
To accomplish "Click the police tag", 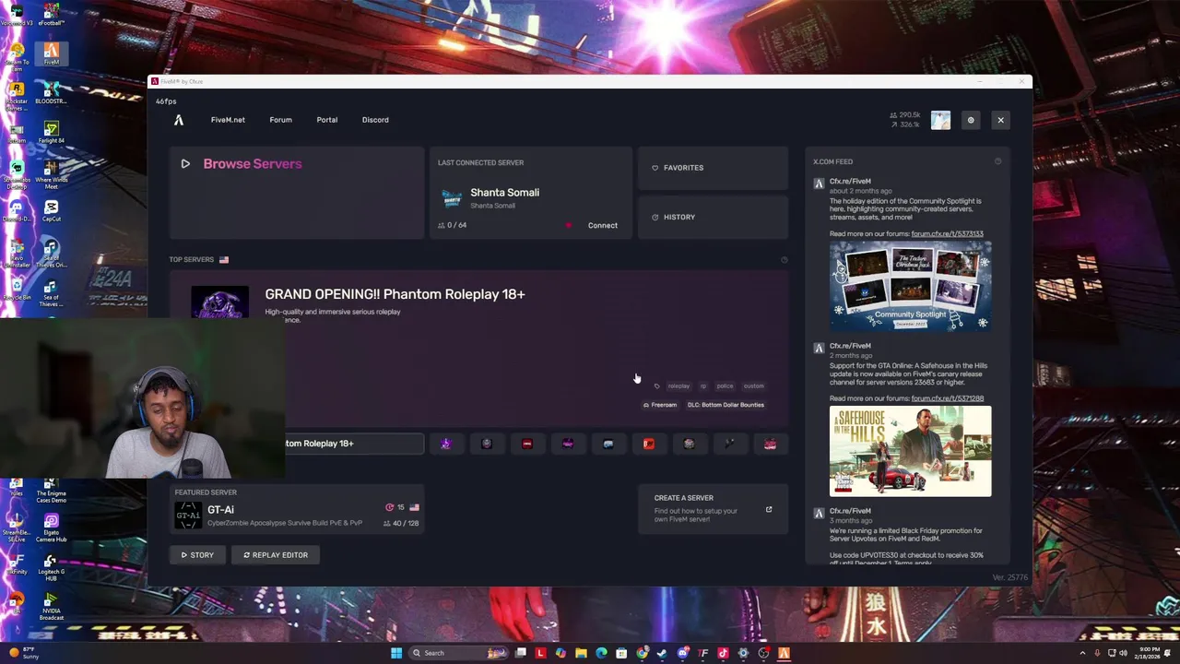I will (726, 386).
